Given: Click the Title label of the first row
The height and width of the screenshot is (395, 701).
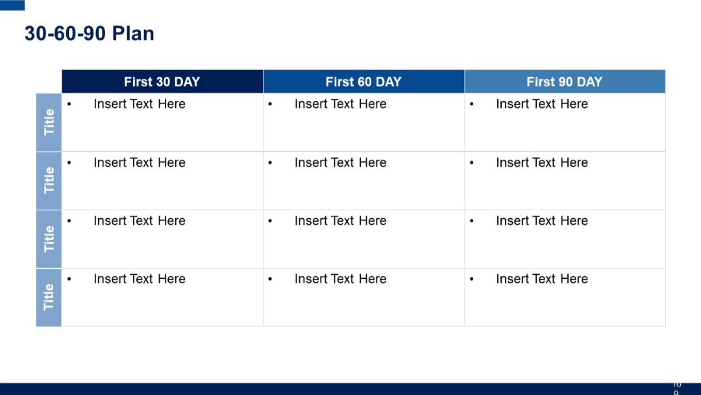Looking at the screenshot, I should pos(49,122).
